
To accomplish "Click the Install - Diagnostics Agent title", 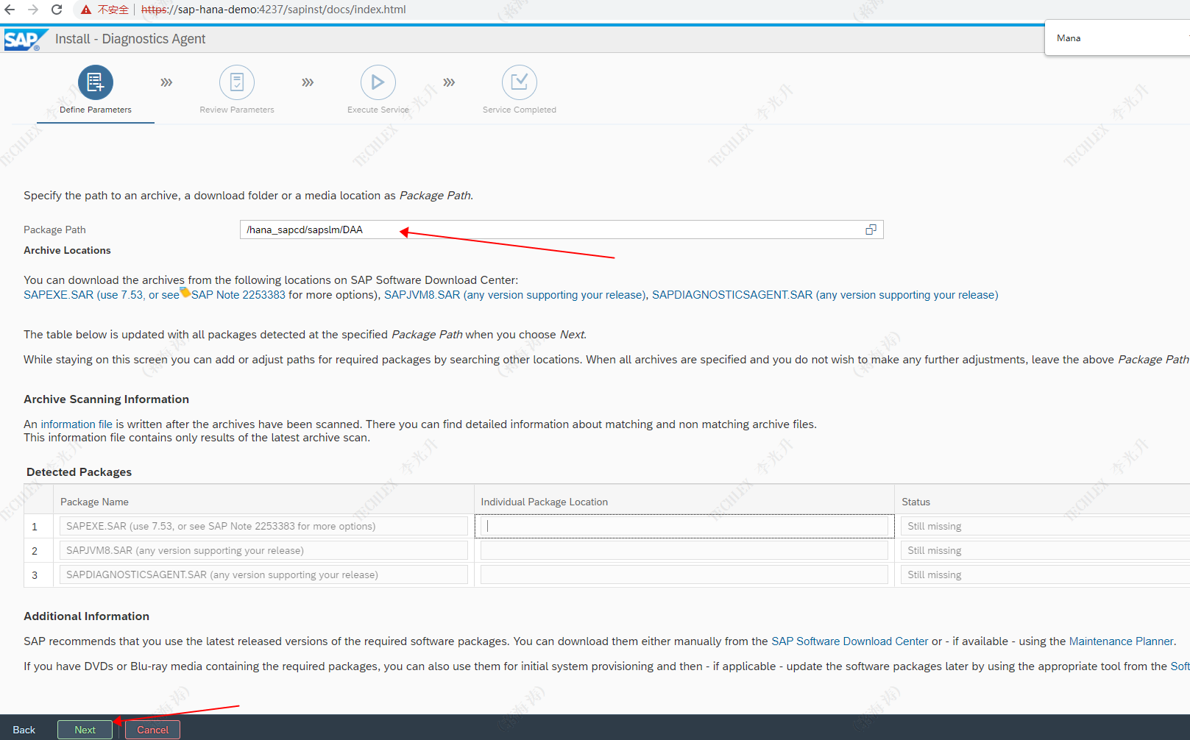I will [x=130, y=39].
